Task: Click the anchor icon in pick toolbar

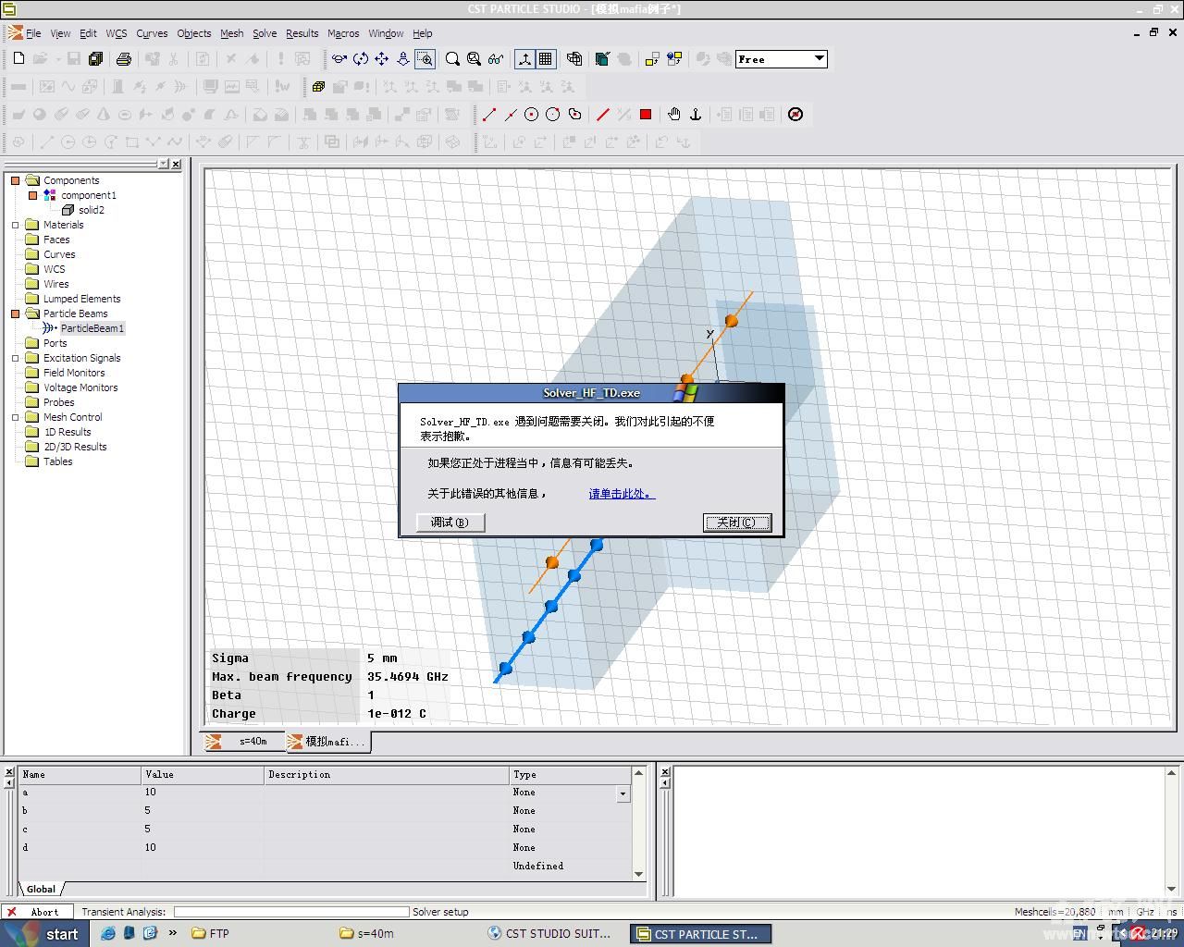Action: (x=696, y=115)
